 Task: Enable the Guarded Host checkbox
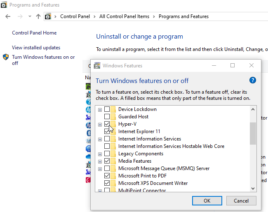(x=107, y=116)
